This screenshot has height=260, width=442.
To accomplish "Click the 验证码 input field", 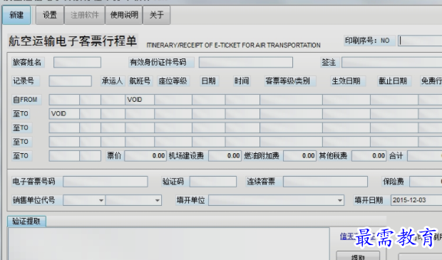I will (x=213, y=182).
